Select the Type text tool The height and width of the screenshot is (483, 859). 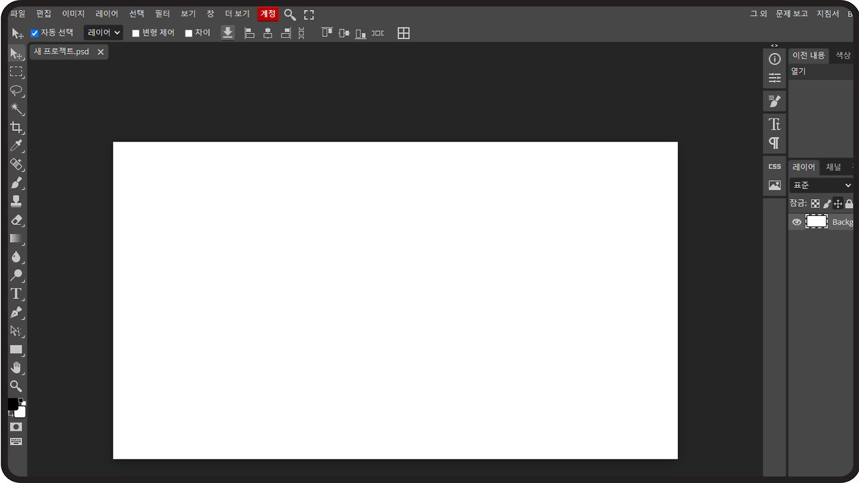pos(17,294)
